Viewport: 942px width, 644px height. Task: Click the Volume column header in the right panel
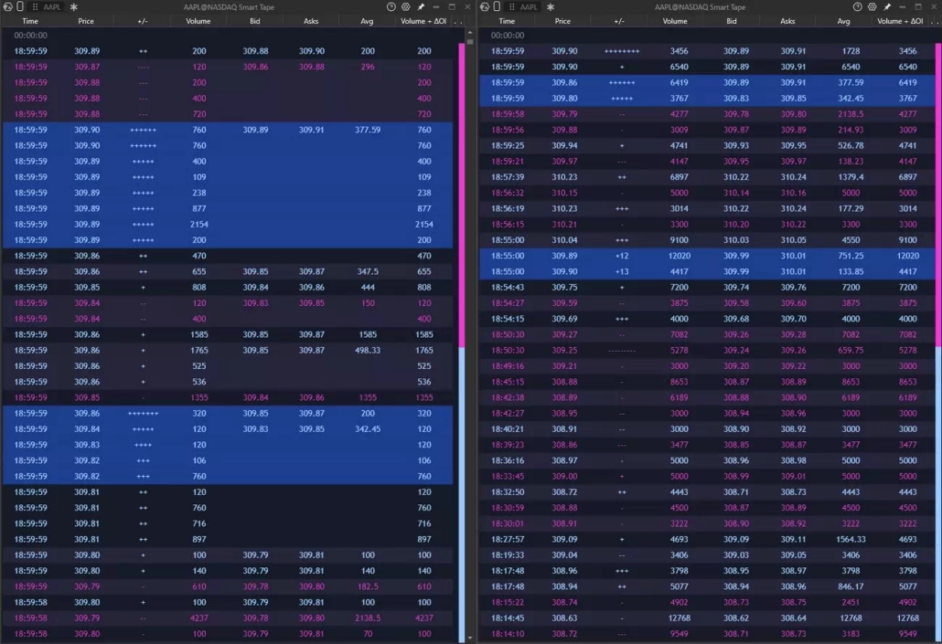675,21
